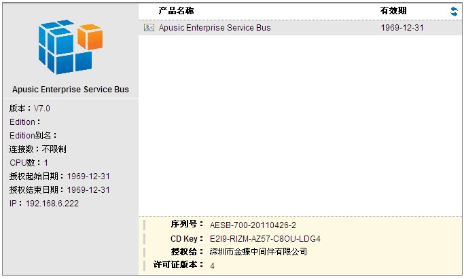Click the 产品名称 column header
Screen dimensions: 464x279
click(176, 11)
